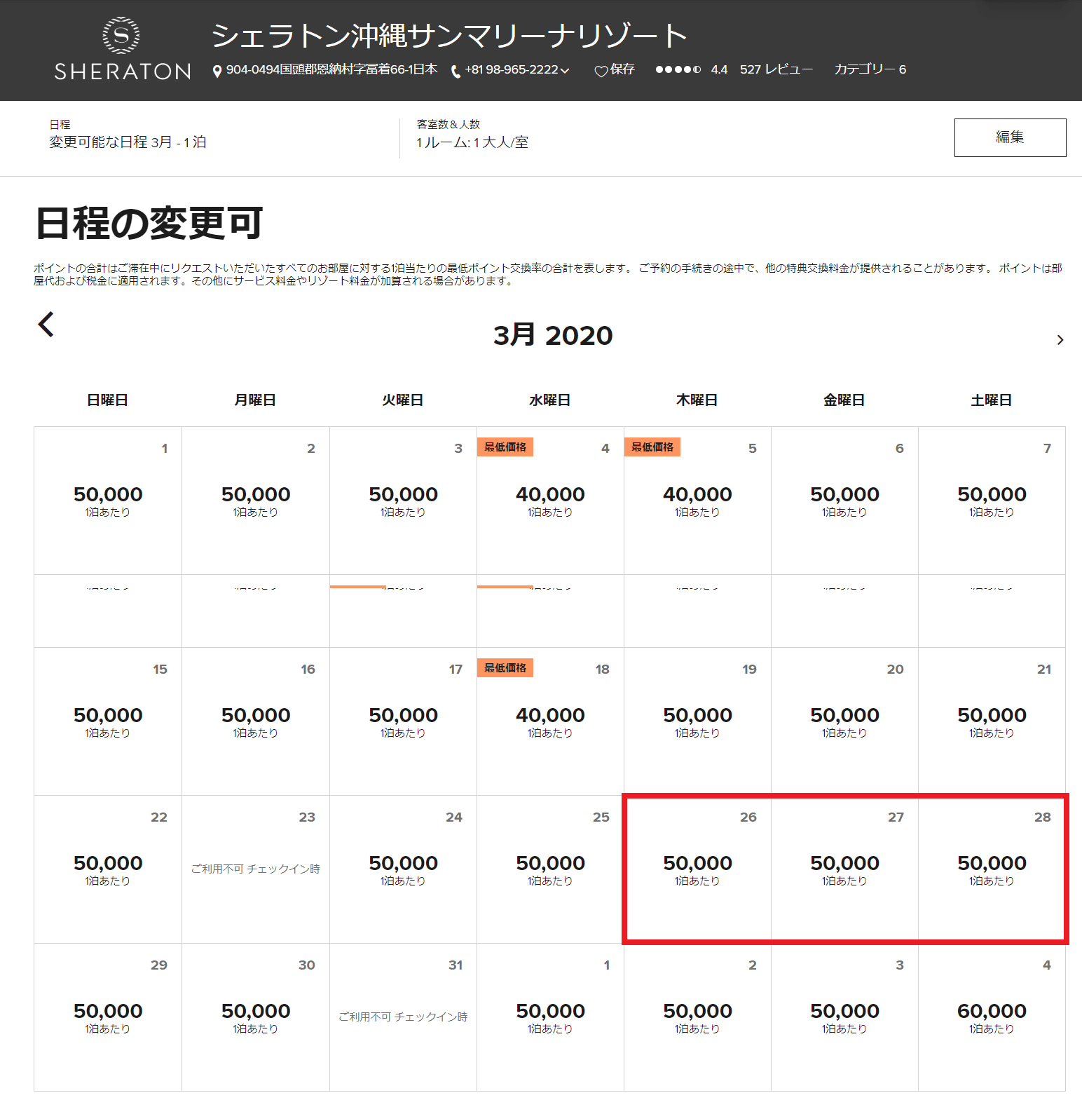Screen dimensions: 1082x1107
Task: Click the hotel address text
Action: [331, 69]
